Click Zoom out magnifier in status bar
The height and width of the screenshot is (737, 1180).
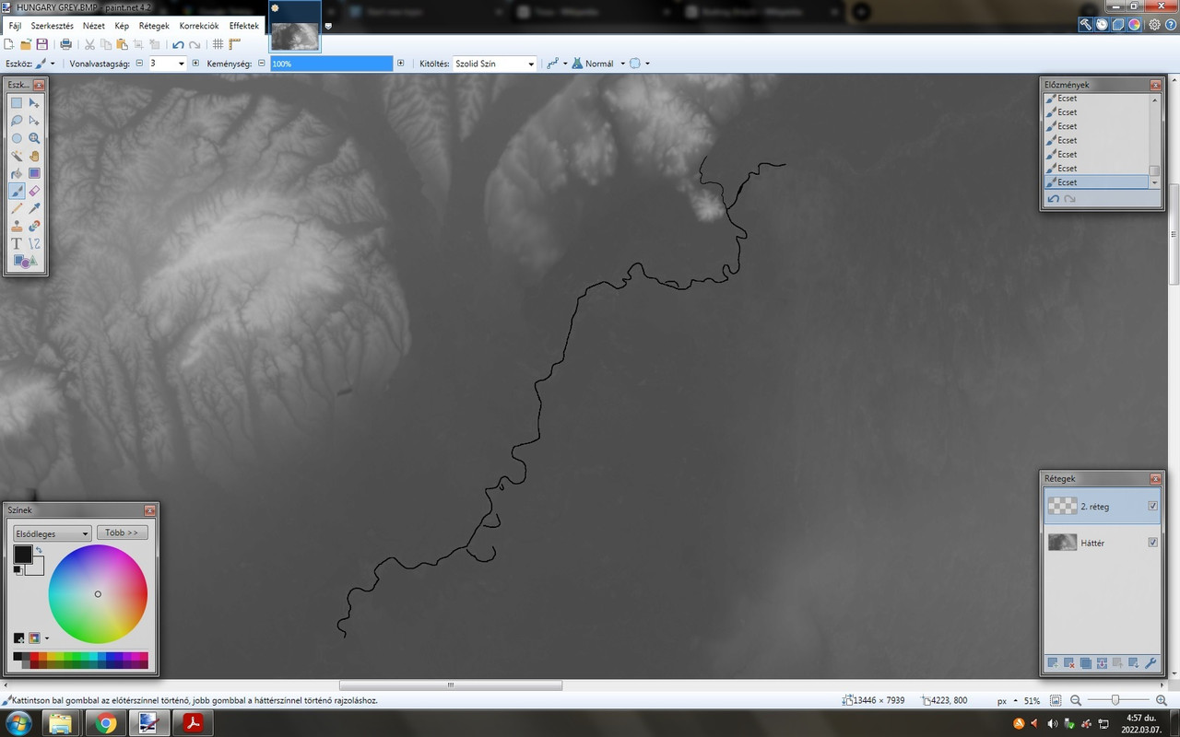tap(1076, 701)
